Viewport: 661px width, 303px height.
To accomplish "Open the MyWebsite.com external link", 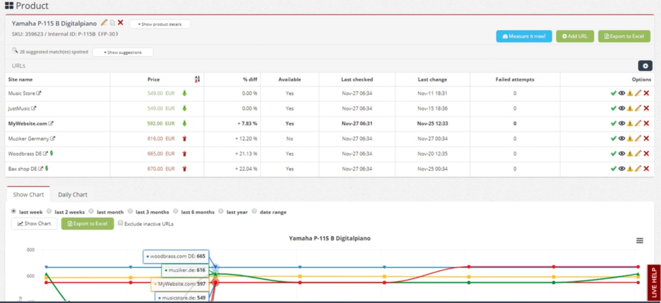I will [x=51, y=124].
